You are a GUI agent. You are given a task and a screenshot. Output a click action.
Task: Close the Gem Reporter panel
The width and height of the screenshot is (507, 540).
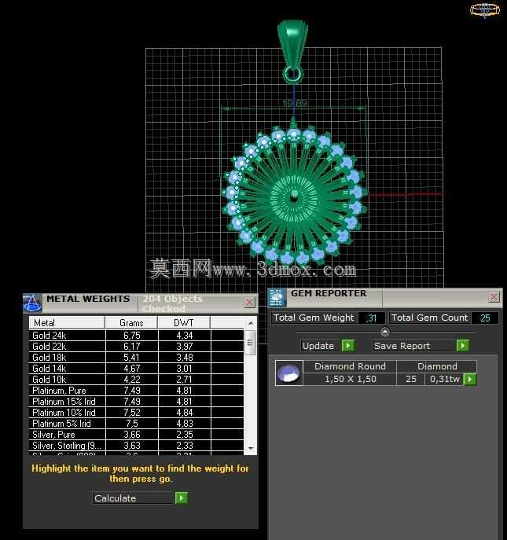494,297
